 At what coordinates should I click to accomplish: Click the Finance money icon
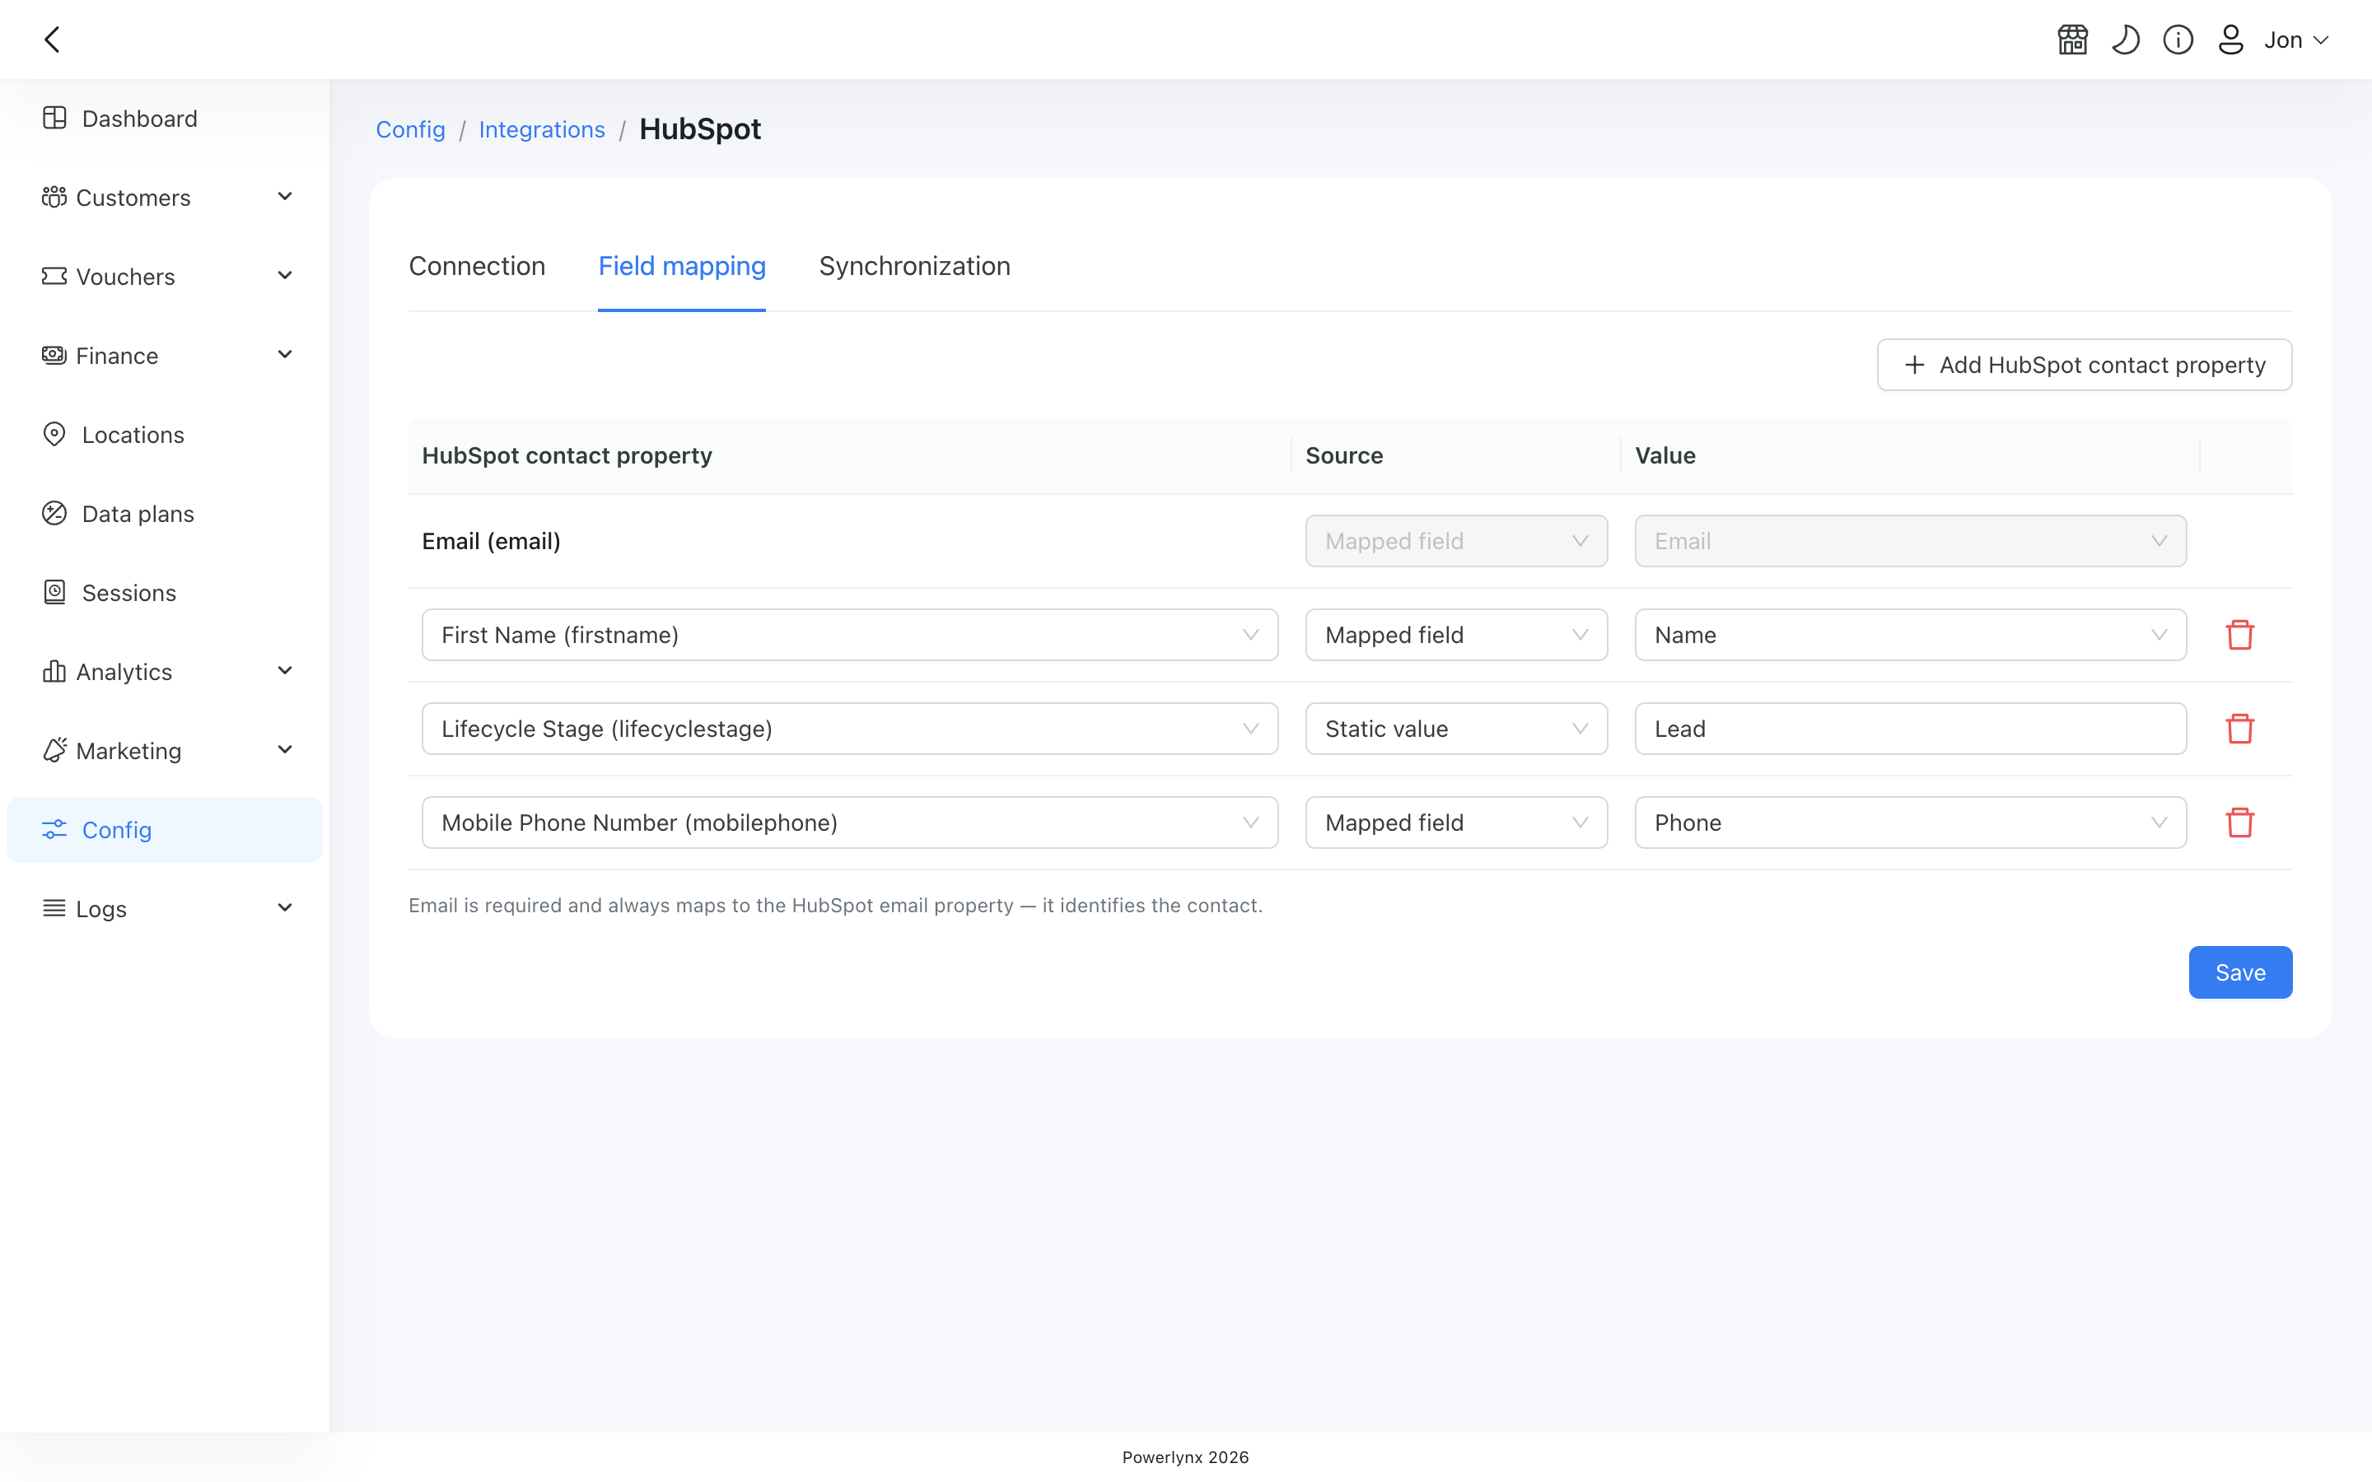click(54, 355)
